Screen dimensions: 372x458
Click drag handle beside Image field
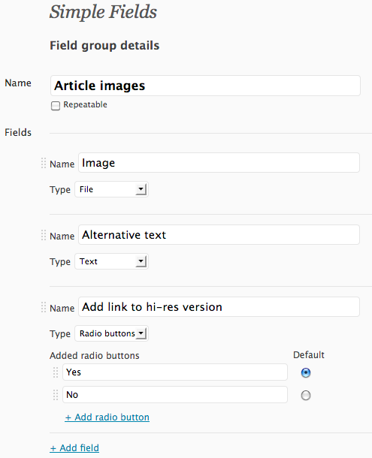(x=44, y=163)
